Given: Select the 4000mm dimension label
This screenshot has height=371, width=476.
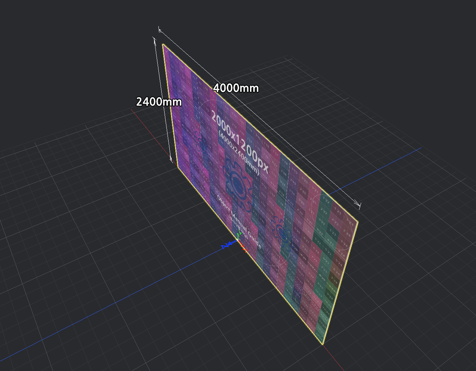Looking at the screenshot, I should [236, 88].
